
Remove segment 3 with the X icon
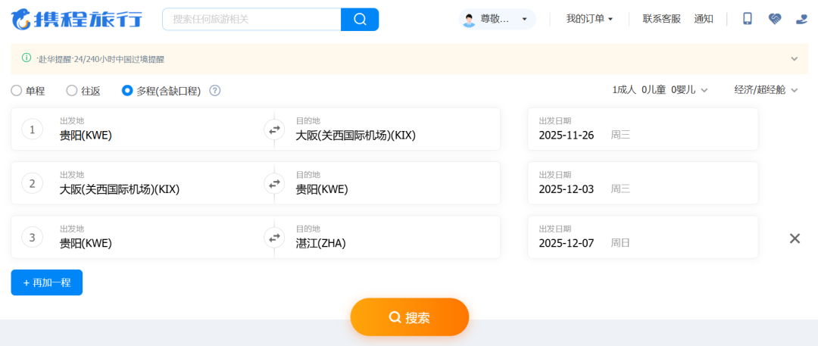pyautogui.click(x=795, y=238)
